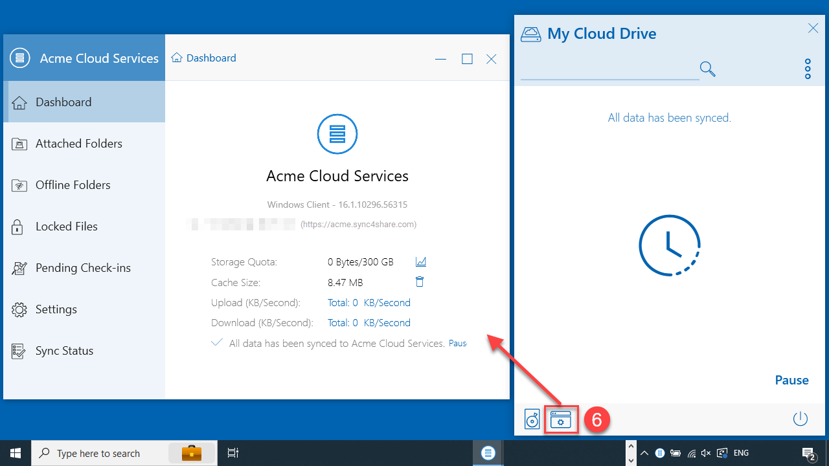Open Attached Folders in sidebar
The image size is (829, 466).
pyautogui.click(x=84, y=144)
